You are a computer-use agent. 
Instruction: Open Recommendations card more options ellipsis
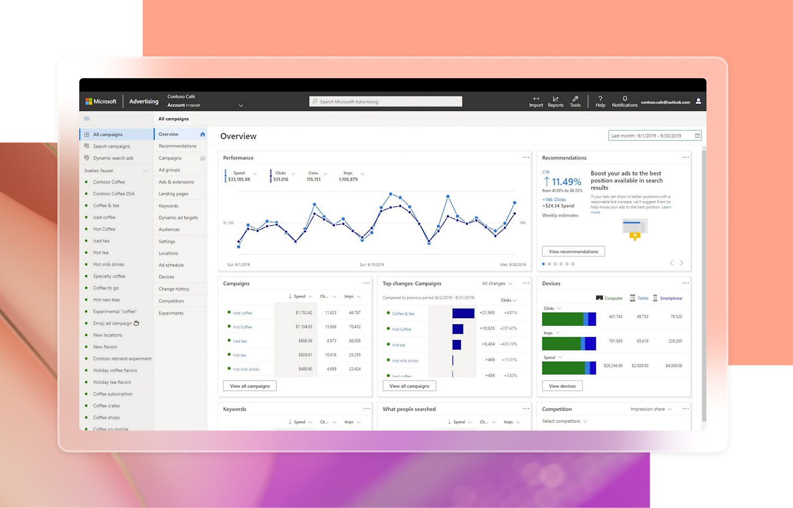[685, 157]
